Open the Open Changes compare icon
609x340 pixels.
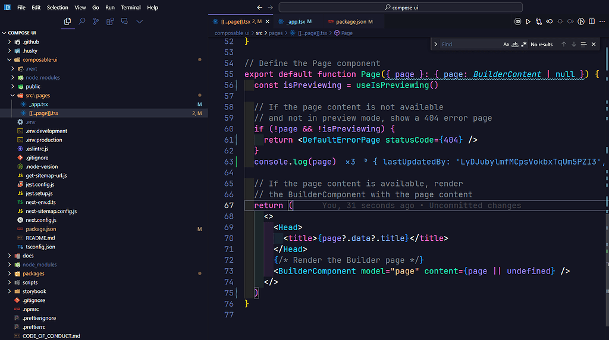coord(538,22)
